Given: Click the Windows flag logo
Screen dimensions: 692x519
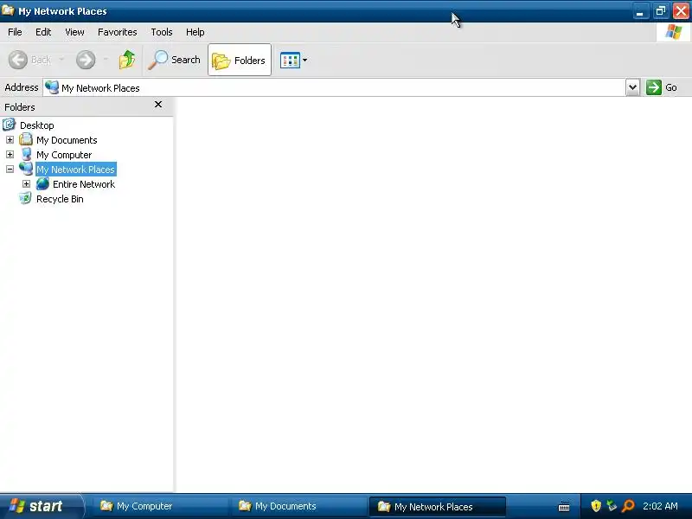Looking at the screenshot, I should pos(674,32).
